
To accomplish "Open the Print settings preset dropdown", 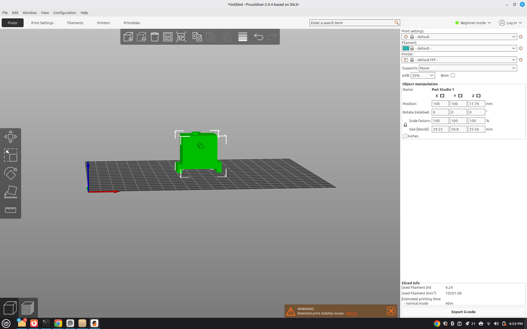I will [459, 37].
